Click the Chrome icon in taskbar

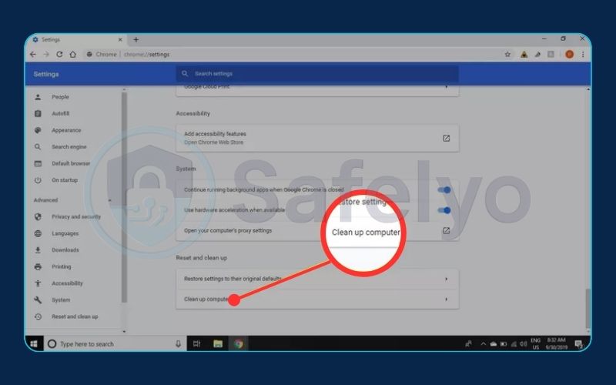tap(239, 343)
